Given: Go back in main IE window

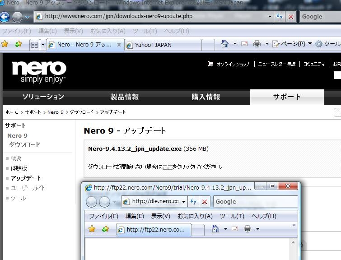Looking at the screenshot, I should click(x=5, y=17).
